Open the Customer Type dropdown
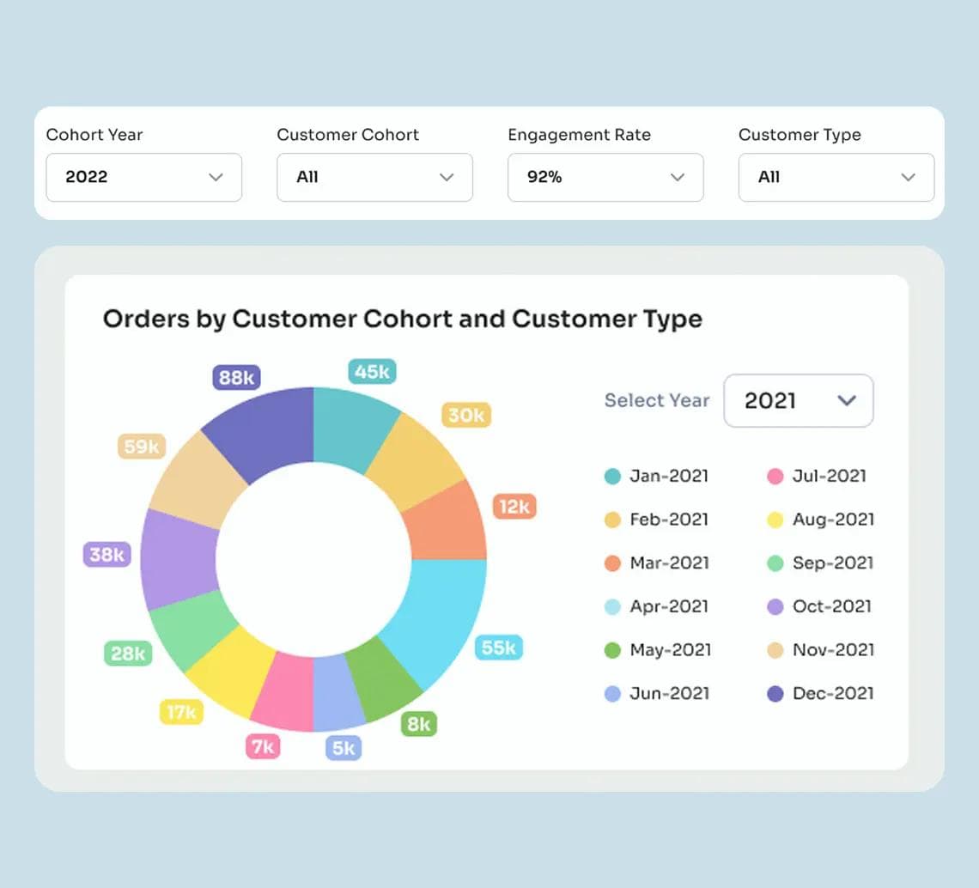This screenshot has height=888, width=979. (836, 178)
